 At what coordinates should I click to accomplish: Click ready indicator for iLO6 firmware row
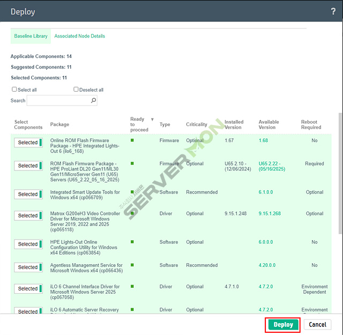click(x=132, y=140)
